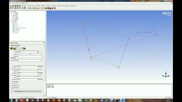The image size is (182, 102).
Task: Enable the Subsets display checkbox
Action: click(x=14, y=14)
